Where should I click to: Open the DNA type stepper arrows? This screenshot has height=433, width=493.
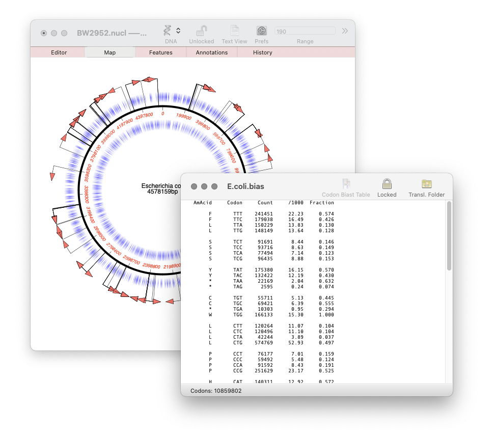point(178,31)
